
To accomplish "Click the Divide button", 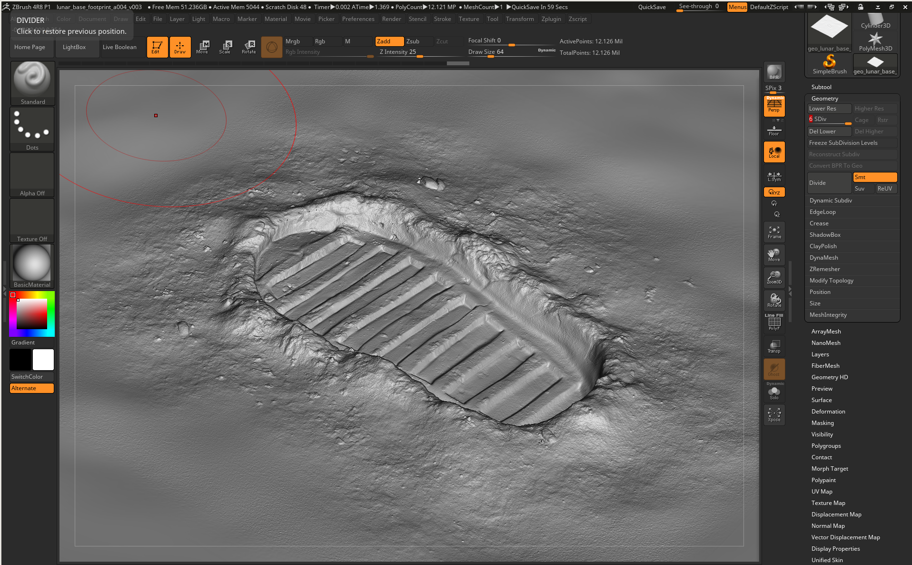I will pyautogui.click(x=829, y=183).
